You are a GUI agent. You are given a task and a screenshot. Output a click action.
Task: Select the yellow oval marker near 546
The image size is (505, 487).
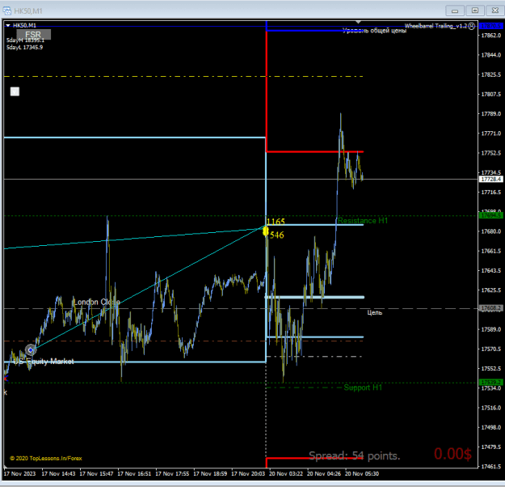click(266, 231)
